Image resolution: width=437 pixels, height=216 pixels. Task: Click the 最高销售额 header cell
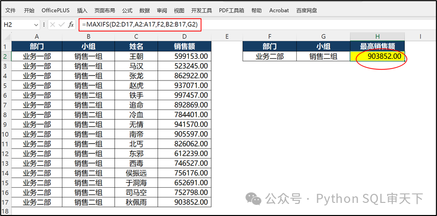click(x=377, y=46)
